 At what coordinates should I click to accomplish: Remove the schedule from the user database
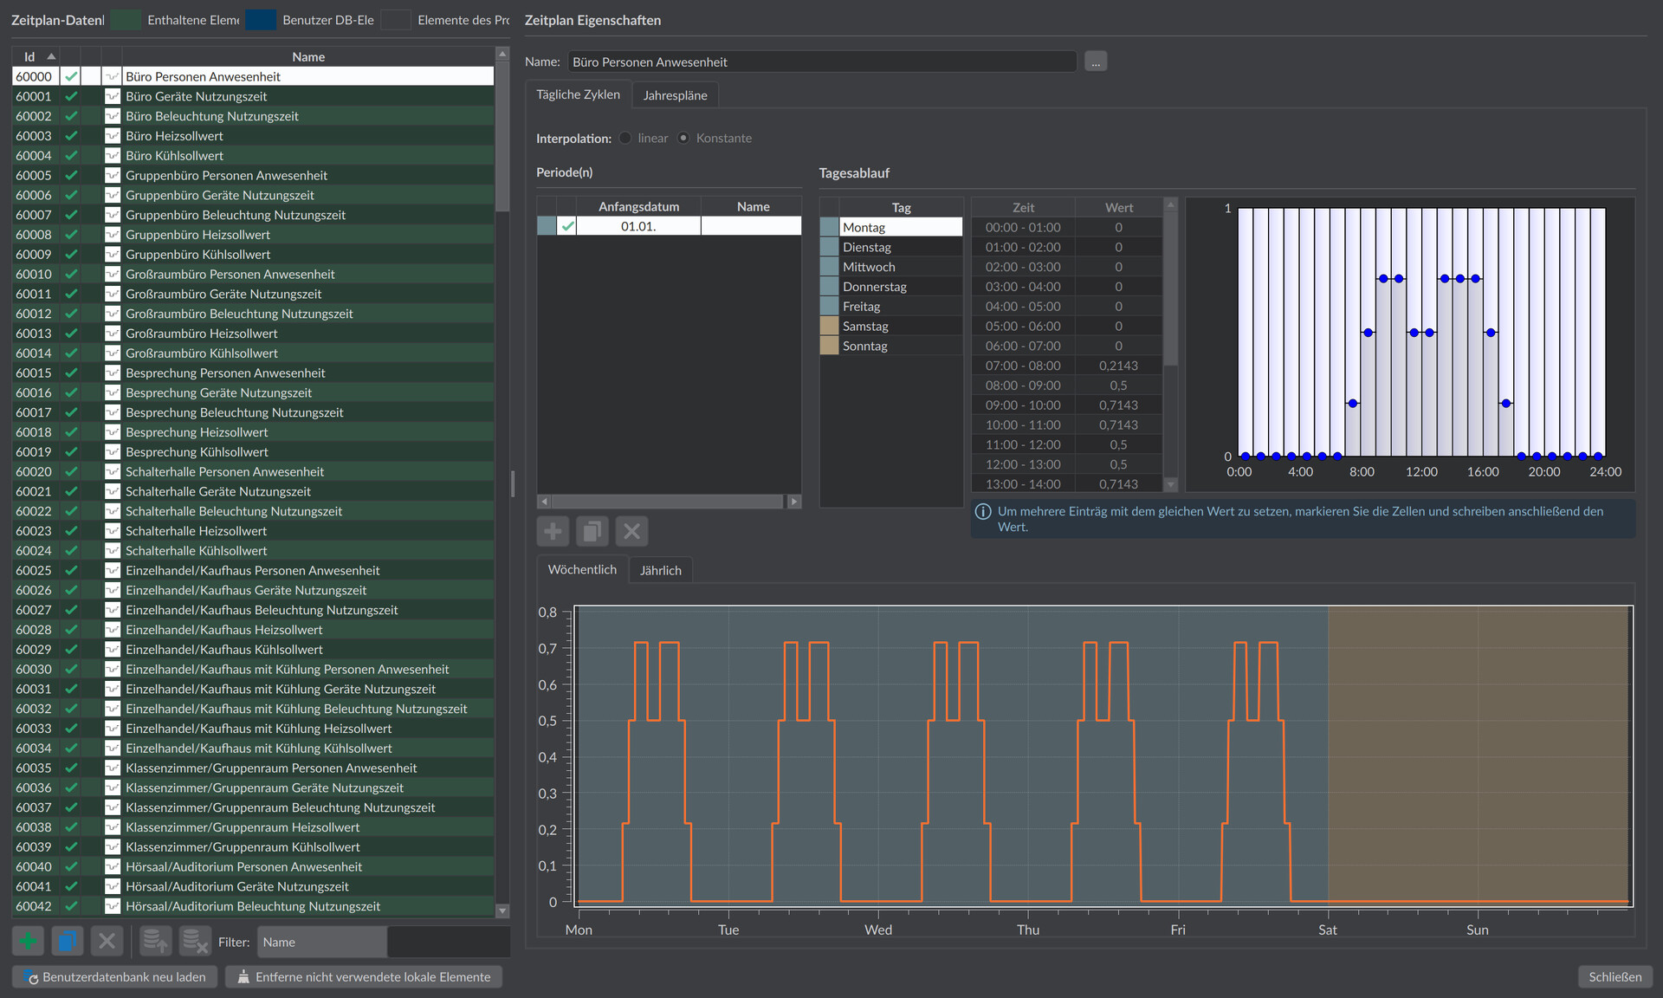click(194, 941)
